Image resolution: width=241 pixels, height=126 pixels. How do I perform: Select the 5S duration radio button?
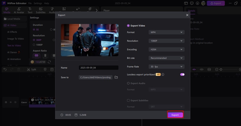coord(34,29)
